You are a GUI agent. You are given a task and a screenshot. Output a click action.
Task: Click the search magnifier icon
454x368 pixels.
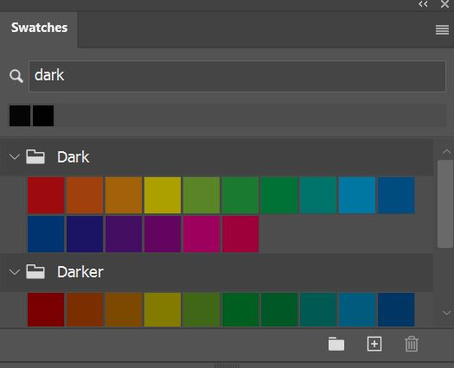coord(16,76)
